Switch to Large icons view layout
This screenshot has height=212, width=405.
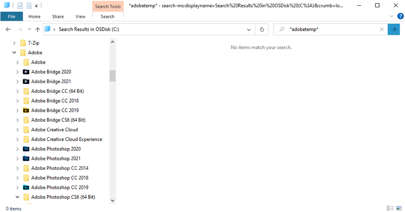399,208
